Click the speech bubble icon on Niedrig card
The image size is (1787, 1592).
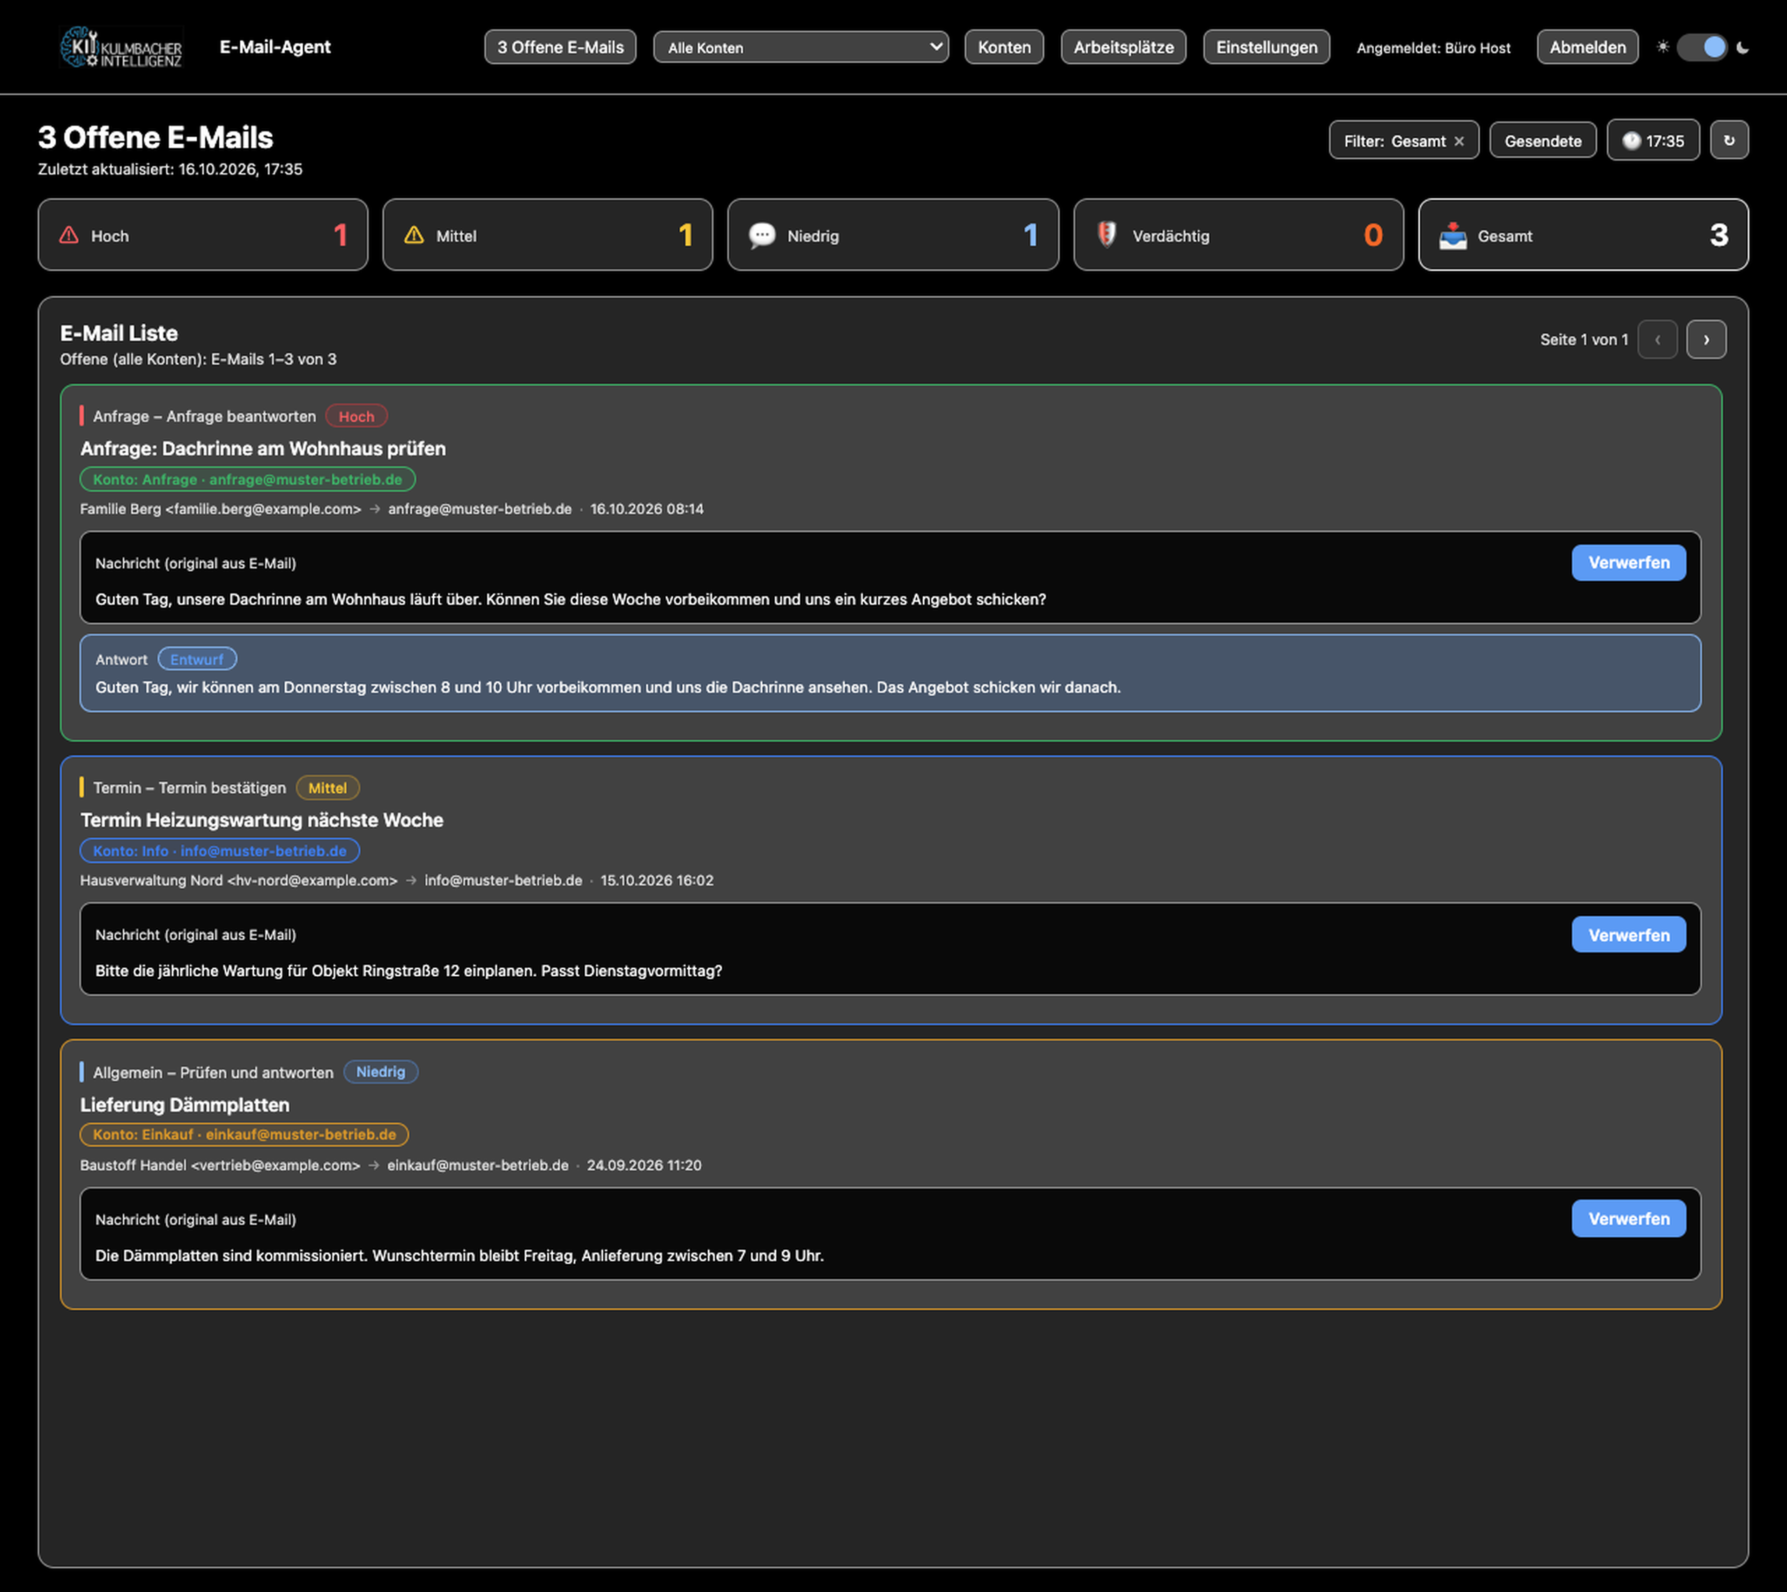(762, 235)
